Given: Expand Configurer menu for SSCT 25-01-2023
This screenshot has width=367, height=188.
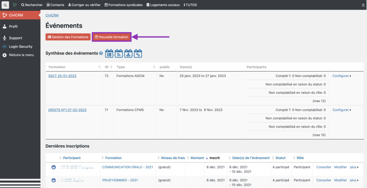Looking at the screenshot, I should tap(342, 76).
